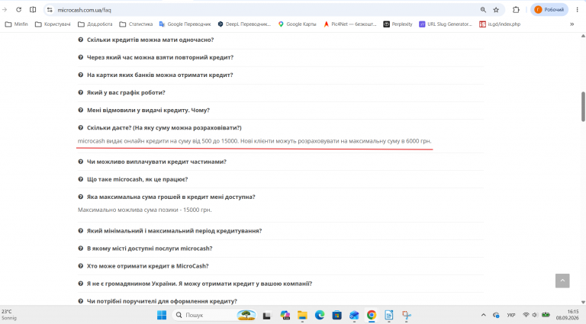The width and height of the screenshot is (586, 324).
Task: Expand 'Що таке microcash, як це працює?'
Action: click(137, 179)
